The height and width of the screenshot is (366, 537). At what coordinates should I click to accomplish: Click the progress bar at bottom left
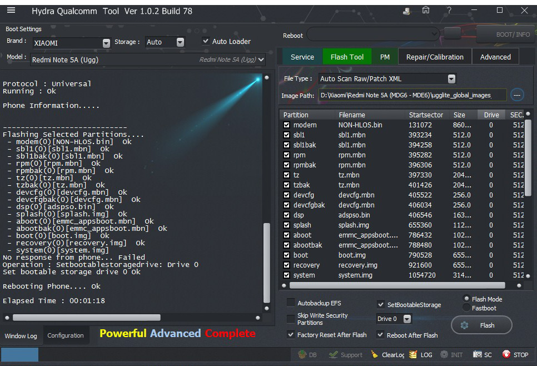(x=19, y=354)
